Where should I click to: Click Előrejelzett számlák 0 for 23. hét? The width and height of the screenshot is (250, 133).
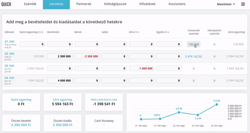(214, 69)
